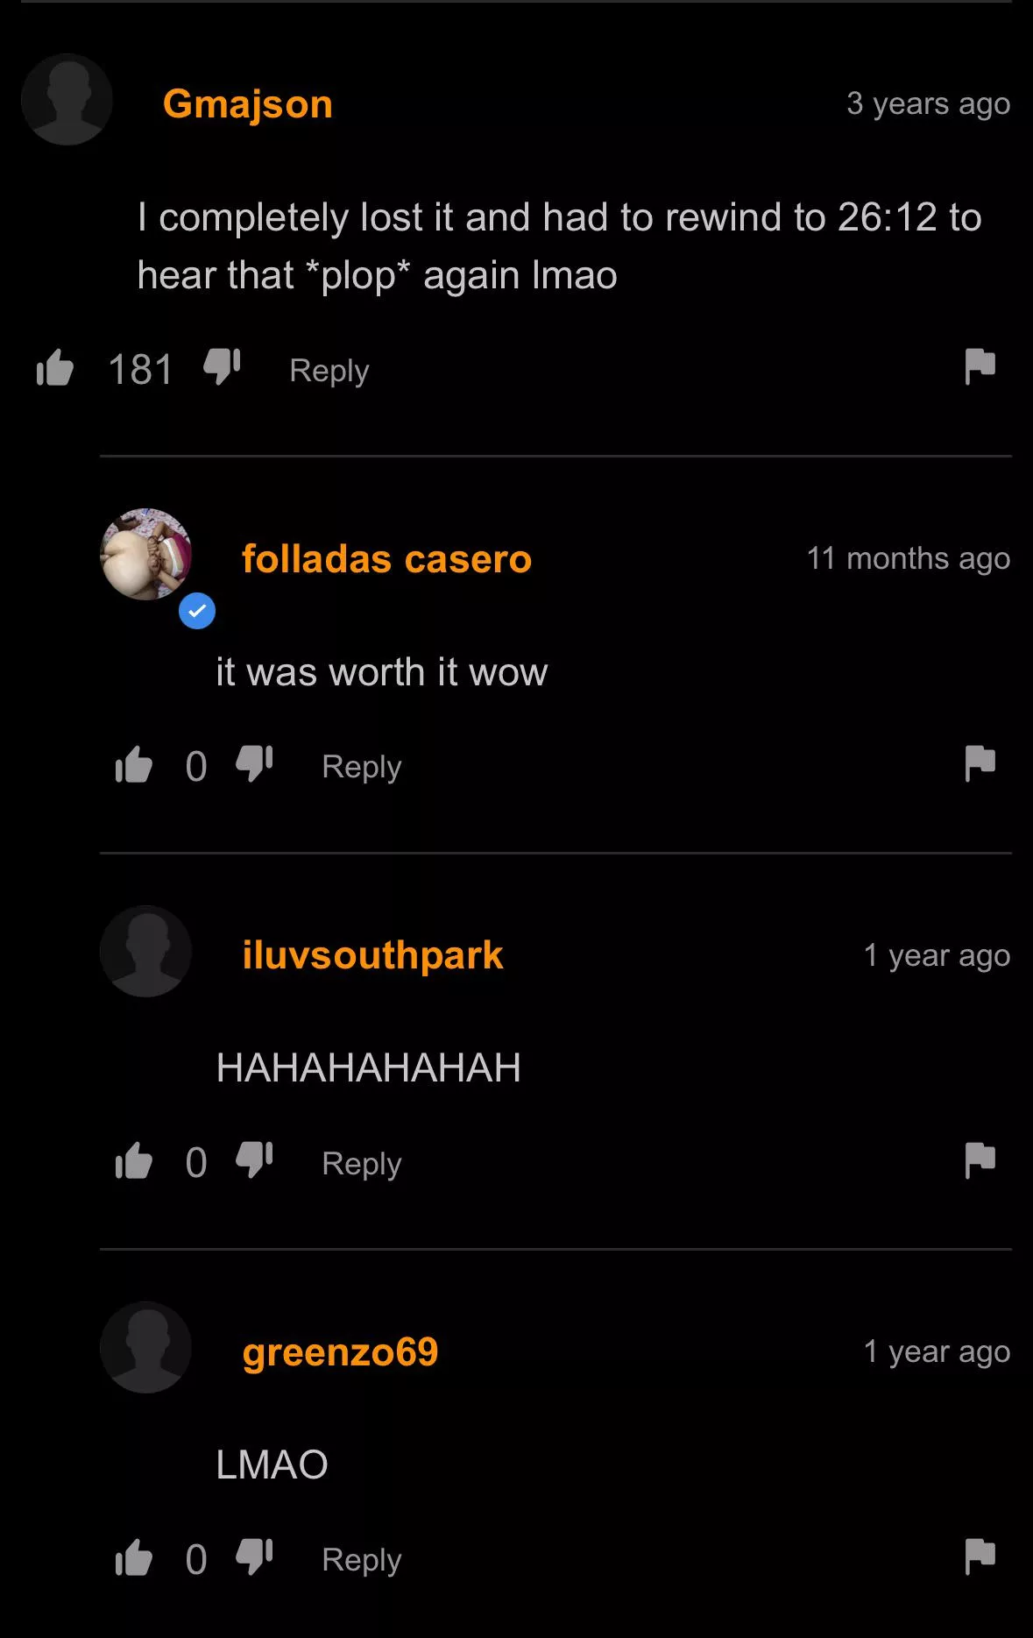Screen dimensions: 1033x1638
Task: Dislike iluvsouthpark's HAHAHAHAHAH comment
Action: click(x=254, y=1160)
